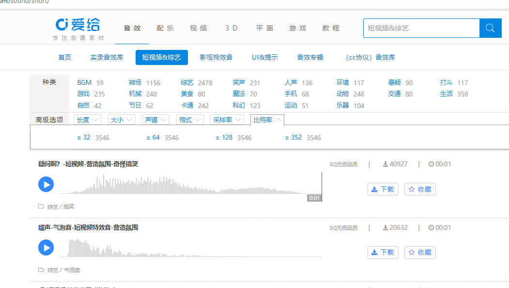Play the 啵声-气泡音 sound effect
Screen dimensions: 509x288
click(x=46, y=248)
